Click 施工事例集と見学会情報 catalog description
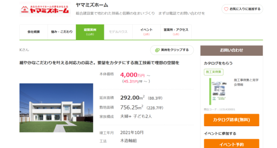This screenshot has width=277, height=148. point(246,82)
